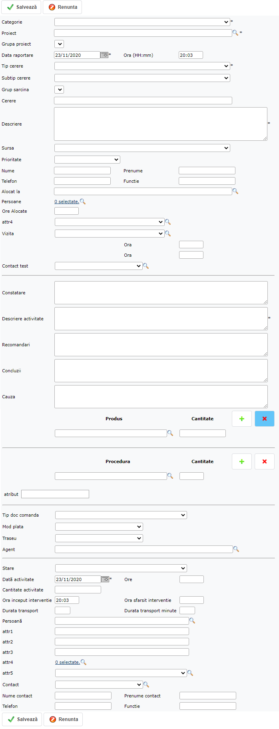Viewport: 279px width, 729px height.
Task: Click the bottom Renunta button
Action: click(63, 719)
